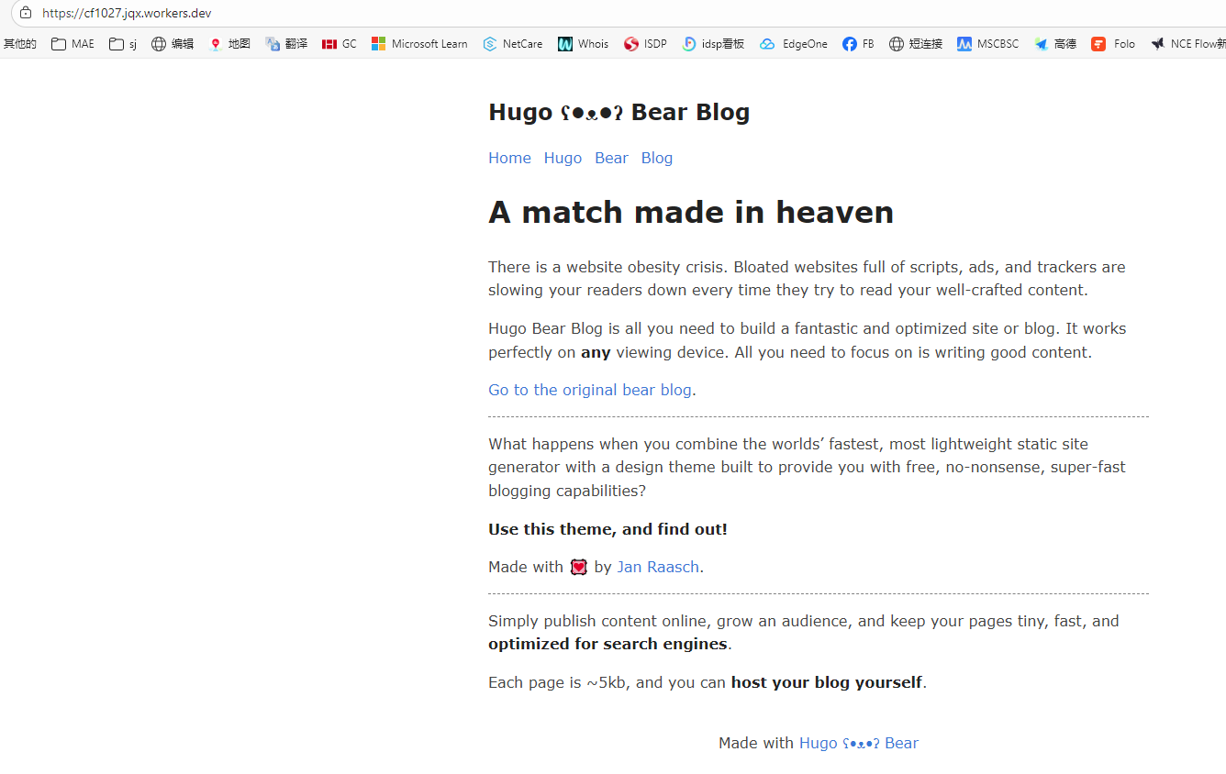This screenshot has width=1226, height=774.
Task: Open the 地图 maps bookmark
Action: pyautogui.click(x=229, y=44)
